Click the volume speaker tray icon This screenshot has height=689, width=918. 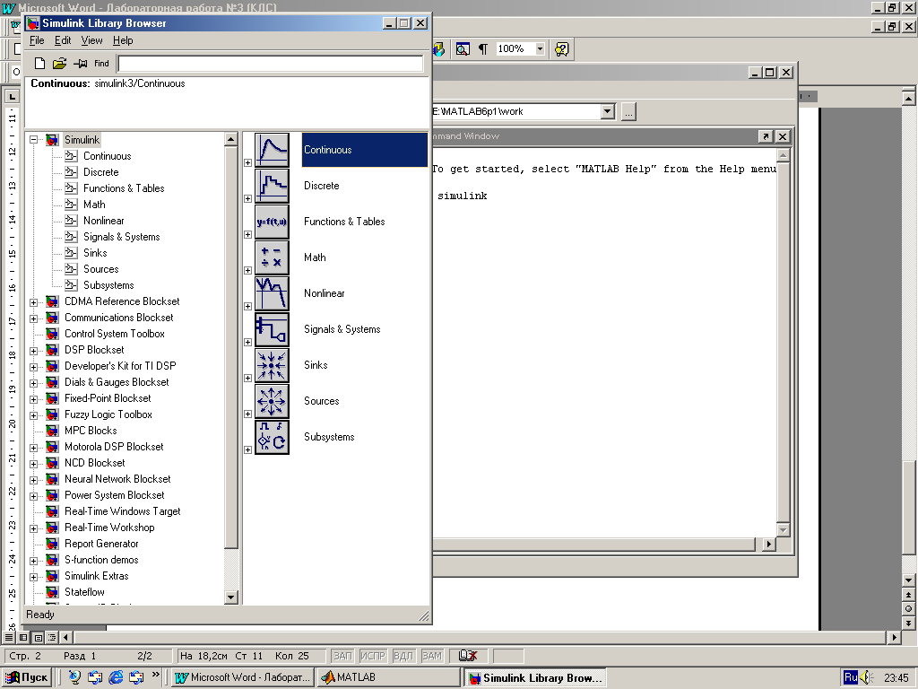pyautogui.click(x=866, y=678)
